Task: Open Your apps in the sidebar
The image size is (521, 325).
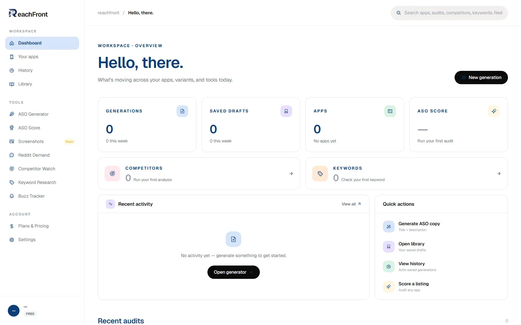Action: [42, 57]
